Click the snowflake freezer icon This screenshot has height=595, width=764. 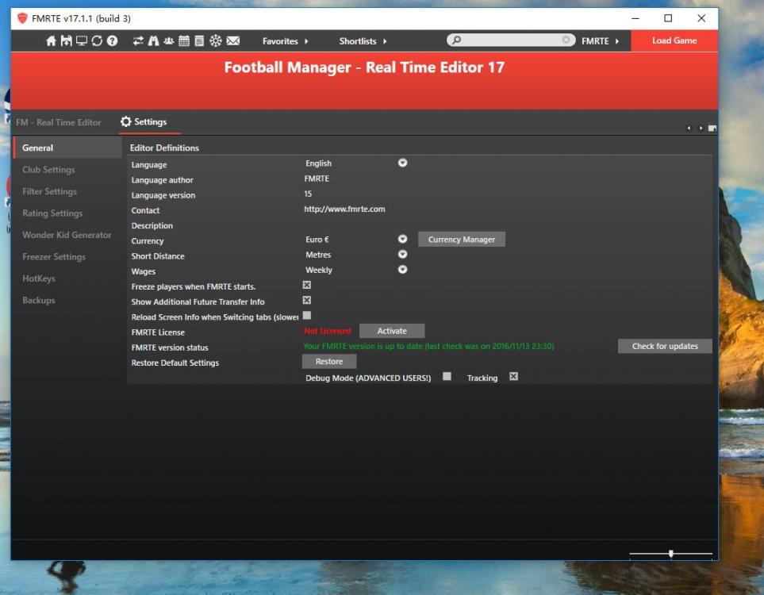(215, 40)
